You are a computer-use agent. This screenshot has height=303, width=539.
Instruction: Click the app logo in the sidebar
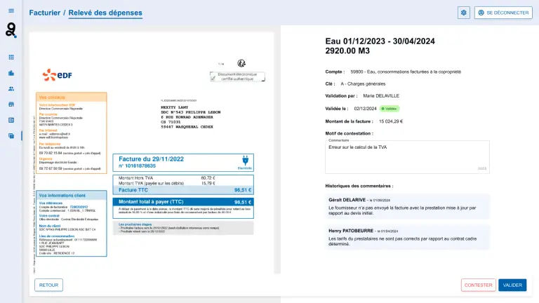(x=11, y=30)
